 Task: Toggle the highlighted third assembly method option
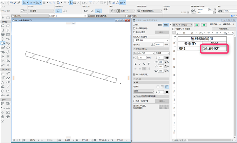click(x=99, y=11)
